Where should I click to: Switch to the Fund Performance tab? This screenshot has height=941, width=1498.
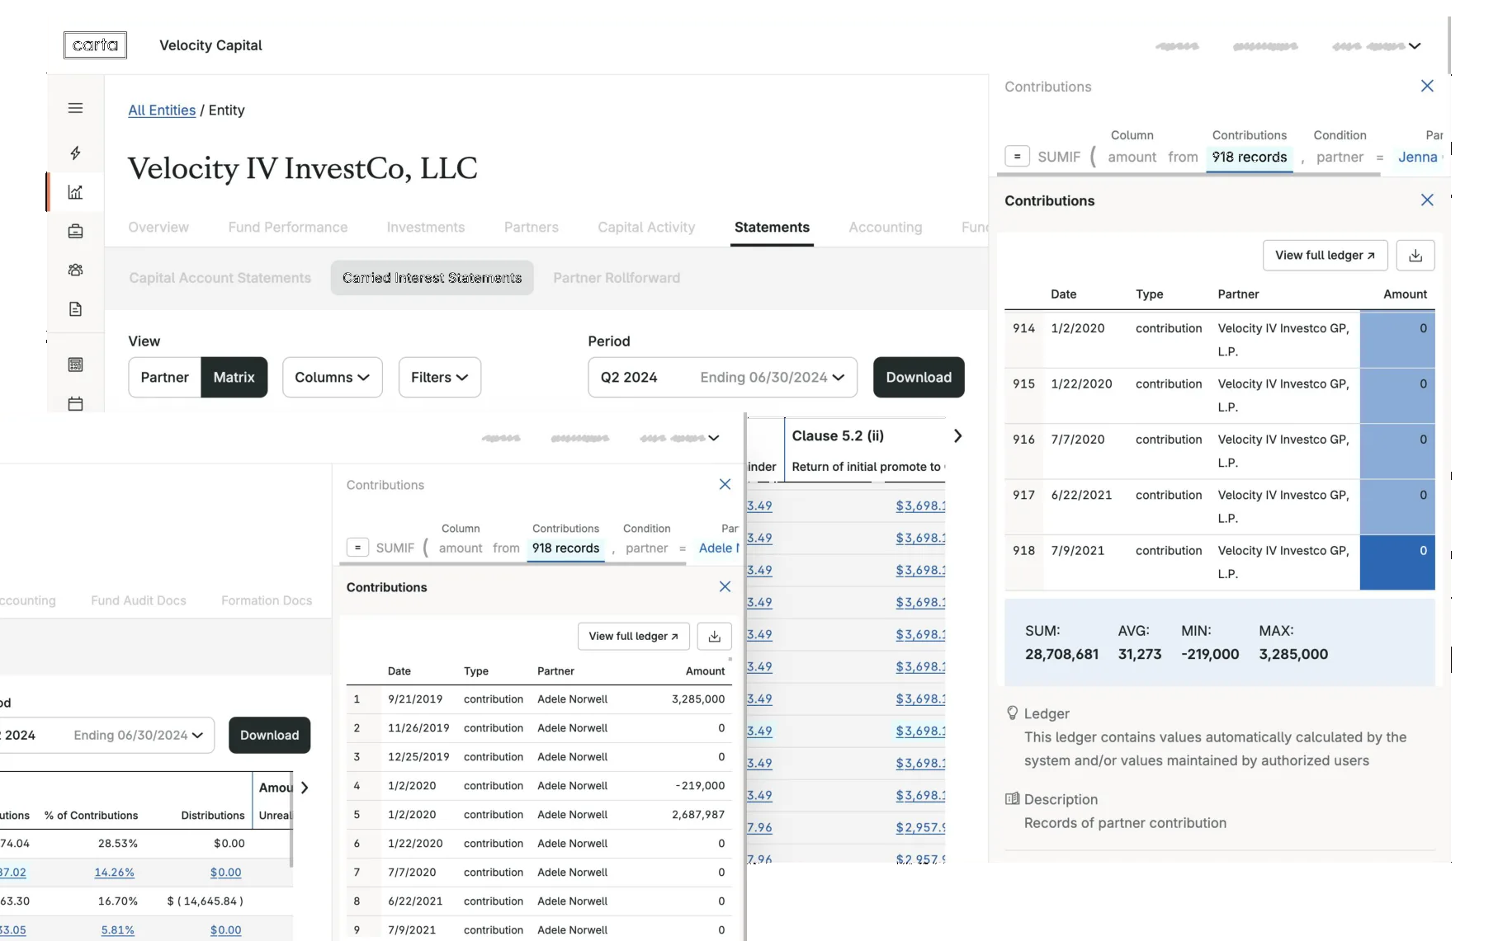click(288, 227)
